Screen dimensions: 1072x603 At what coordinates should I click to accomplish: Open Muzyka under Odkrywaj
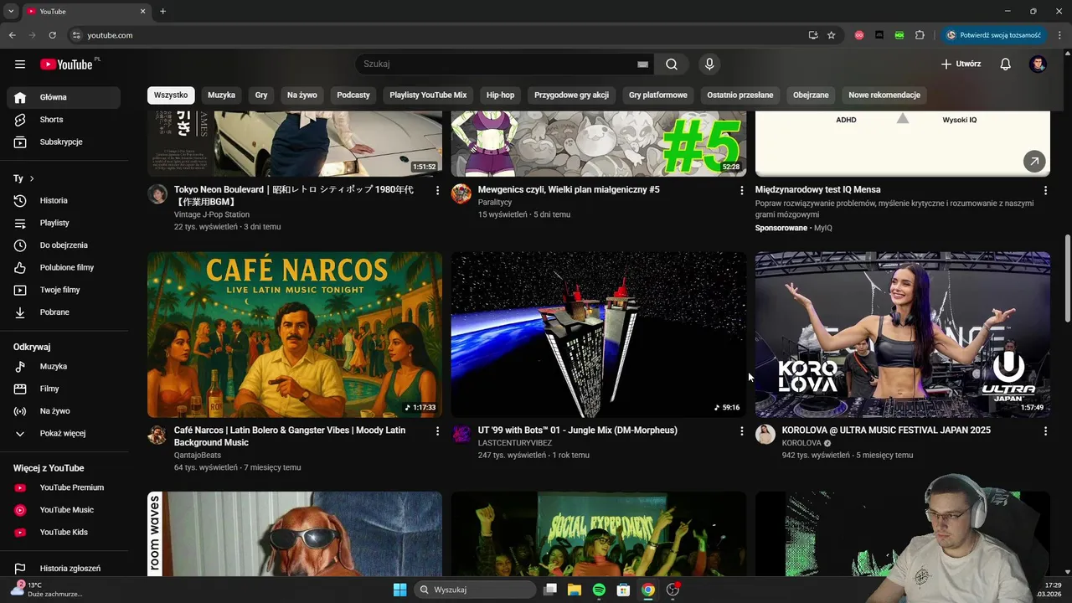[x=64, y=367]
